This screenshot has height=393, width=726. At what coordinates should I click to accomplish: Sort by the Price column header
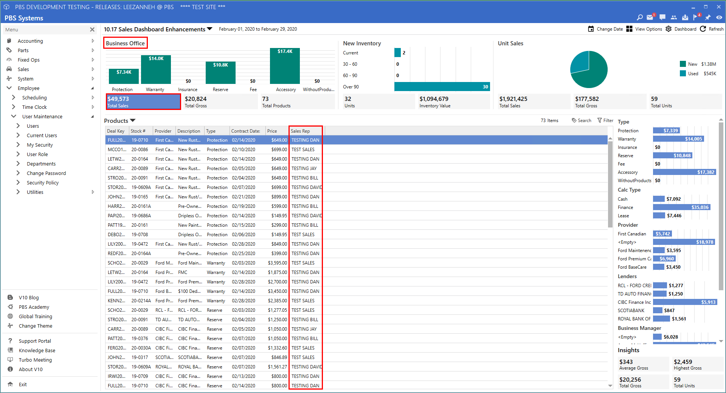click(277, 131)
